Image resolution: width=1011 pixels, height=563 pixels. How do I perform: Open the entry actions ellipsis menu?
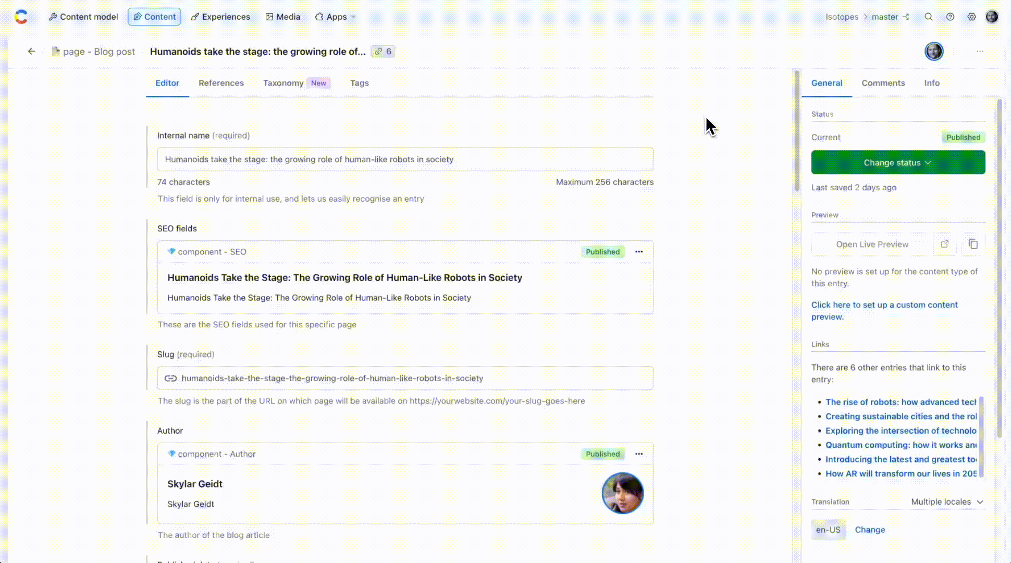click(x=980, y=52)
